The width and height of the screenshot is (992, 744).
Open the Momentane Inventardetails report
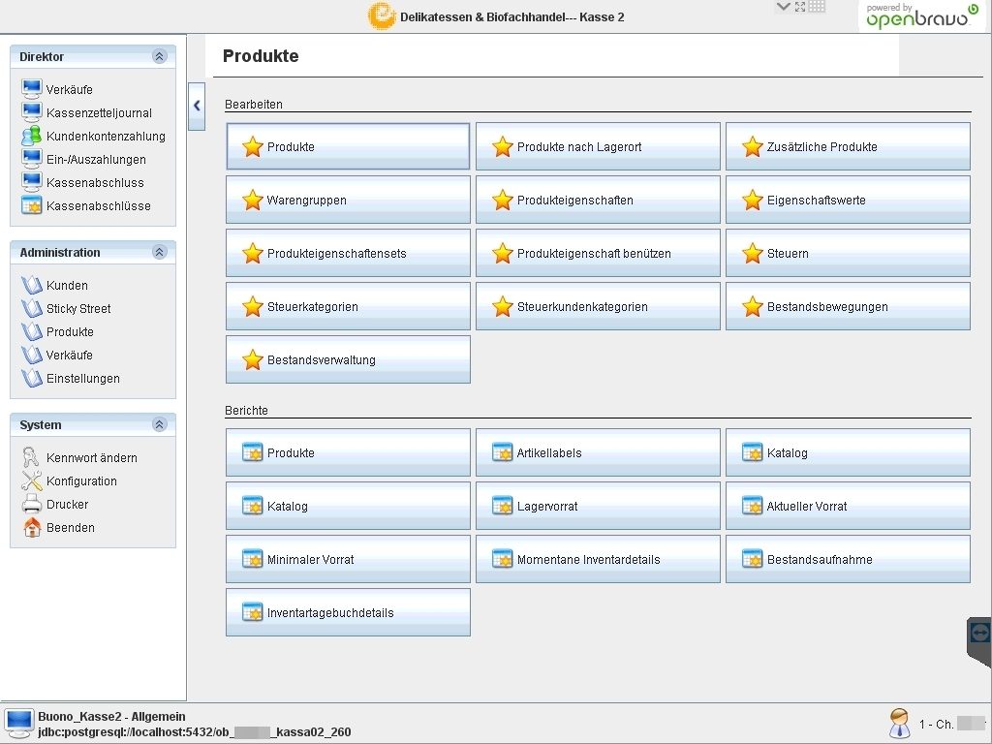tap(598, 559)
